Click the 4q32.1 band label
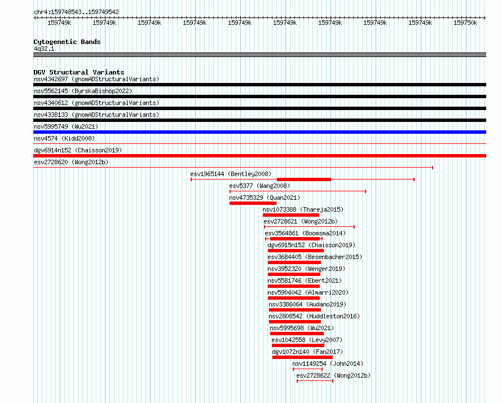The width and height of the screenshot is (502, 403). [x=44, y=49]
